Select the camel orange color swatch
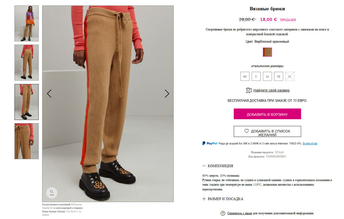The image size is (344, 219). click(267, 52)
